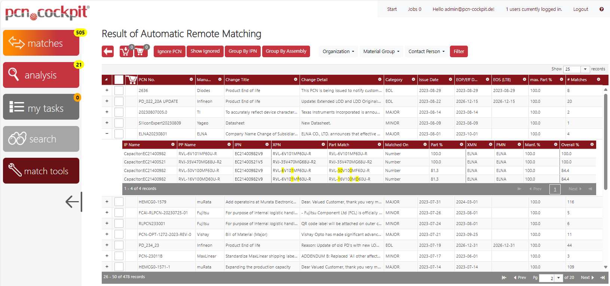The width and height of the screenshot is (610, 286).
Task: Open column settings gear for # Matches
Action: pyautogui.click(x=598, y=80)
